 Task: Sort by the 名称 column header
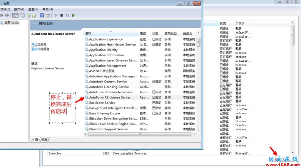[111, 33]
